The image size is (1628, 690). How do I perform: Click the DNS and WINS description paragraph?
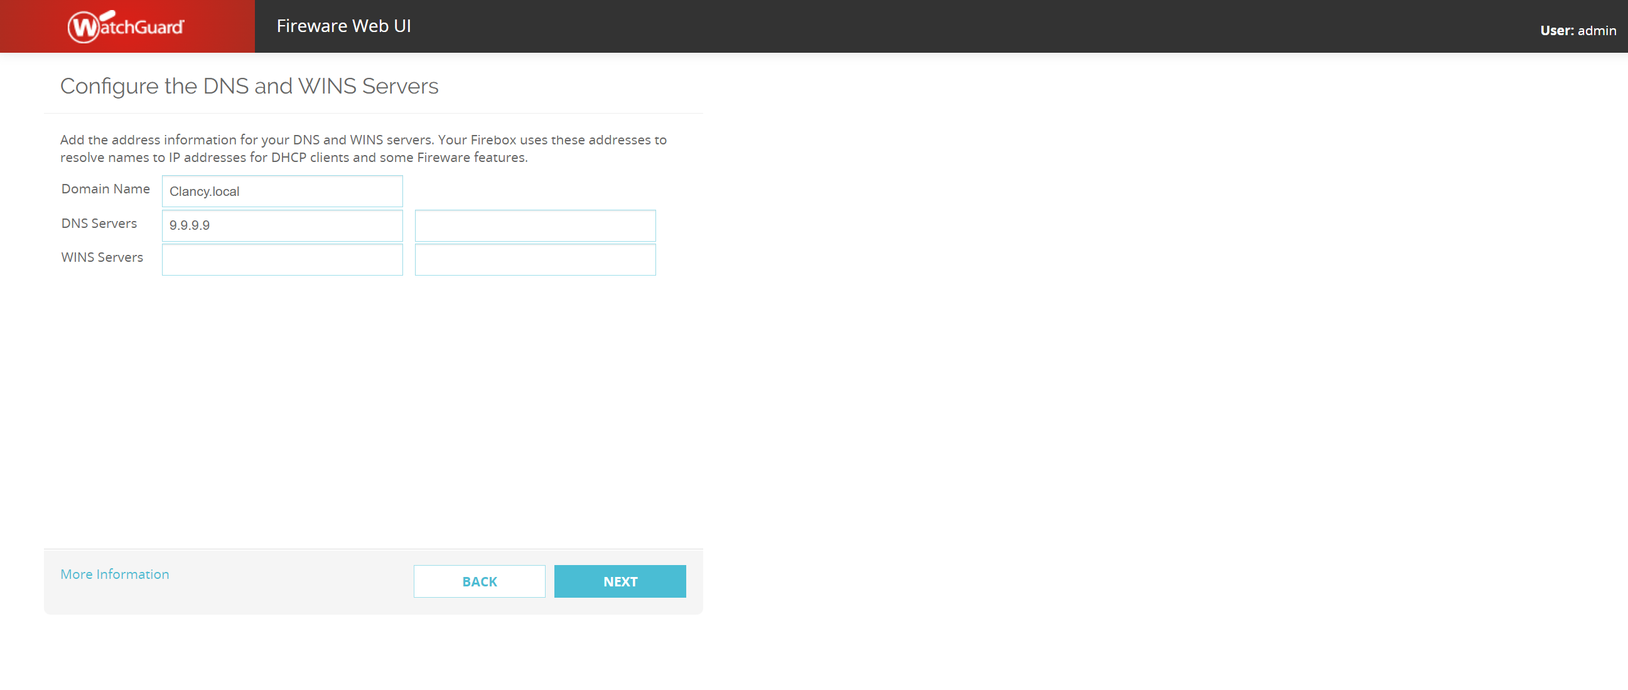click(363, 149)
